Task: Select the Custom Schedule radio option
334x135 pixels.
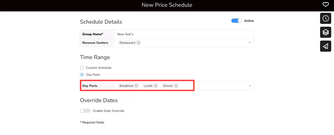Action: pos(82,67)
